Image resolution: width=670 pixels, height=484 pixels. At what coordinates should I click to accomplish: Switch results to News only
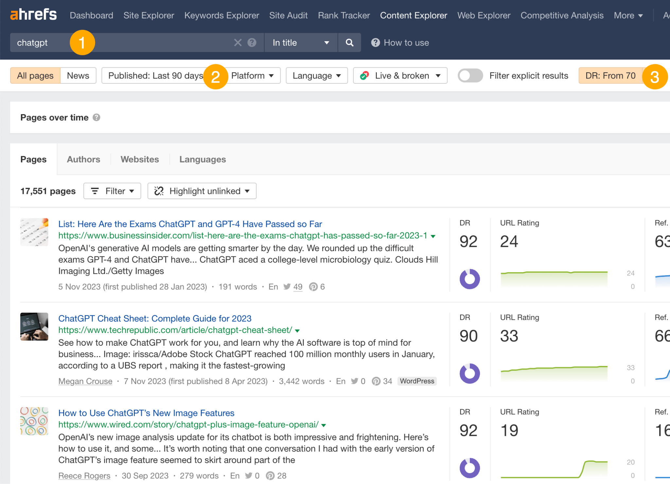point(78,75)
